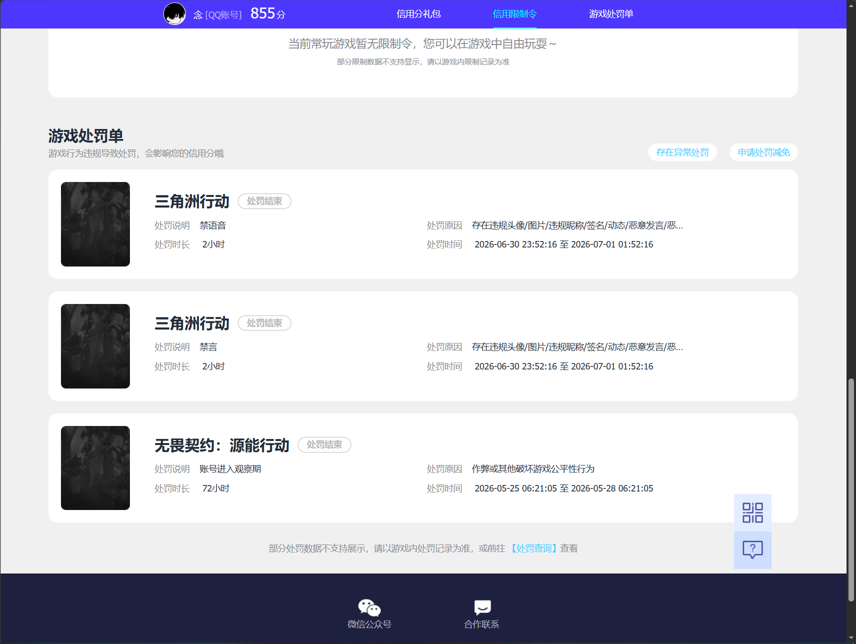Click the 合作联系 footer label
856x644 pixels.
point(482,624)
